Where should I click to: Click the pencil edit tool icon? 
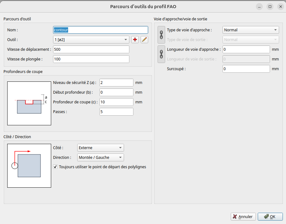[x=144, y=39]
